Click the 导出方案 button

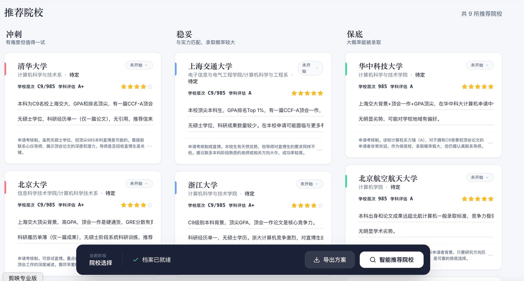[x=330, y=260]
